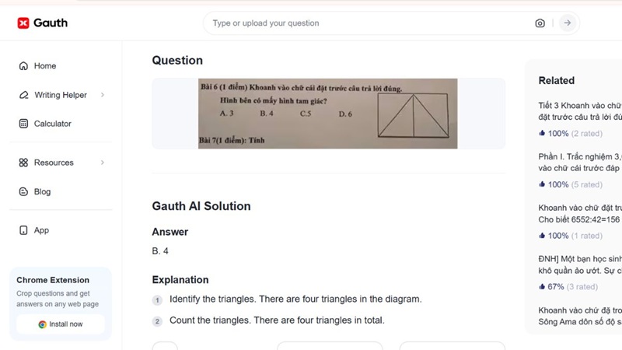Click the camera upload icon
This screenshot has height=350, width=622.
coord(540,23)
